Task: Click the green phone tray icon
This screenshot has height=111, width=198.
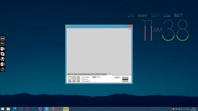Action: tap(176, 109)
